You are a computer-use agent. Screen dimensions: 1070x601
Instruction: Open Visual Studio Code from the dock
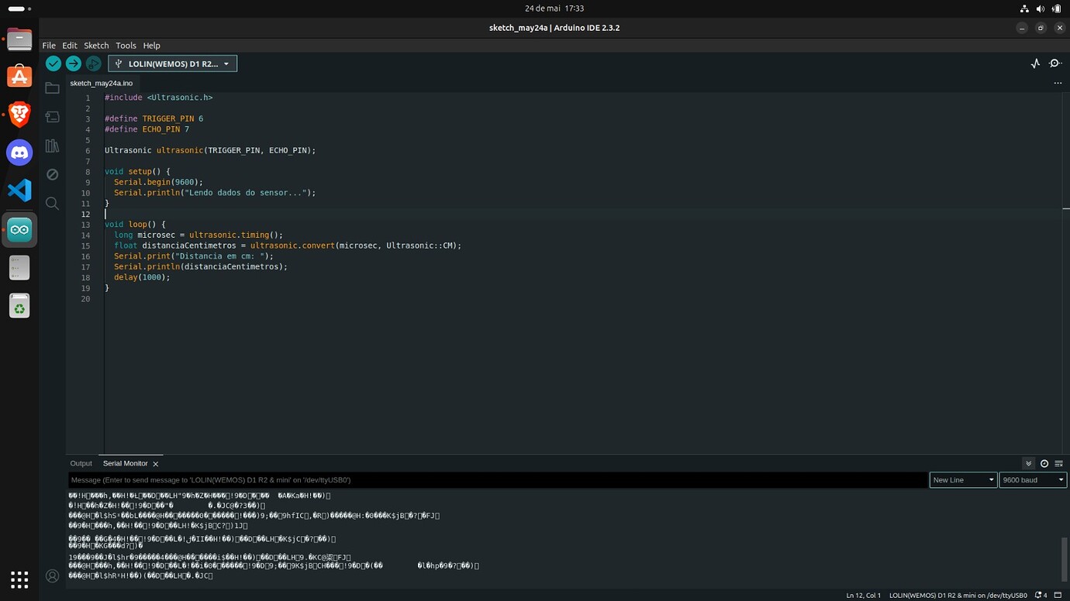pyautogui.click(x=19, y=191)
